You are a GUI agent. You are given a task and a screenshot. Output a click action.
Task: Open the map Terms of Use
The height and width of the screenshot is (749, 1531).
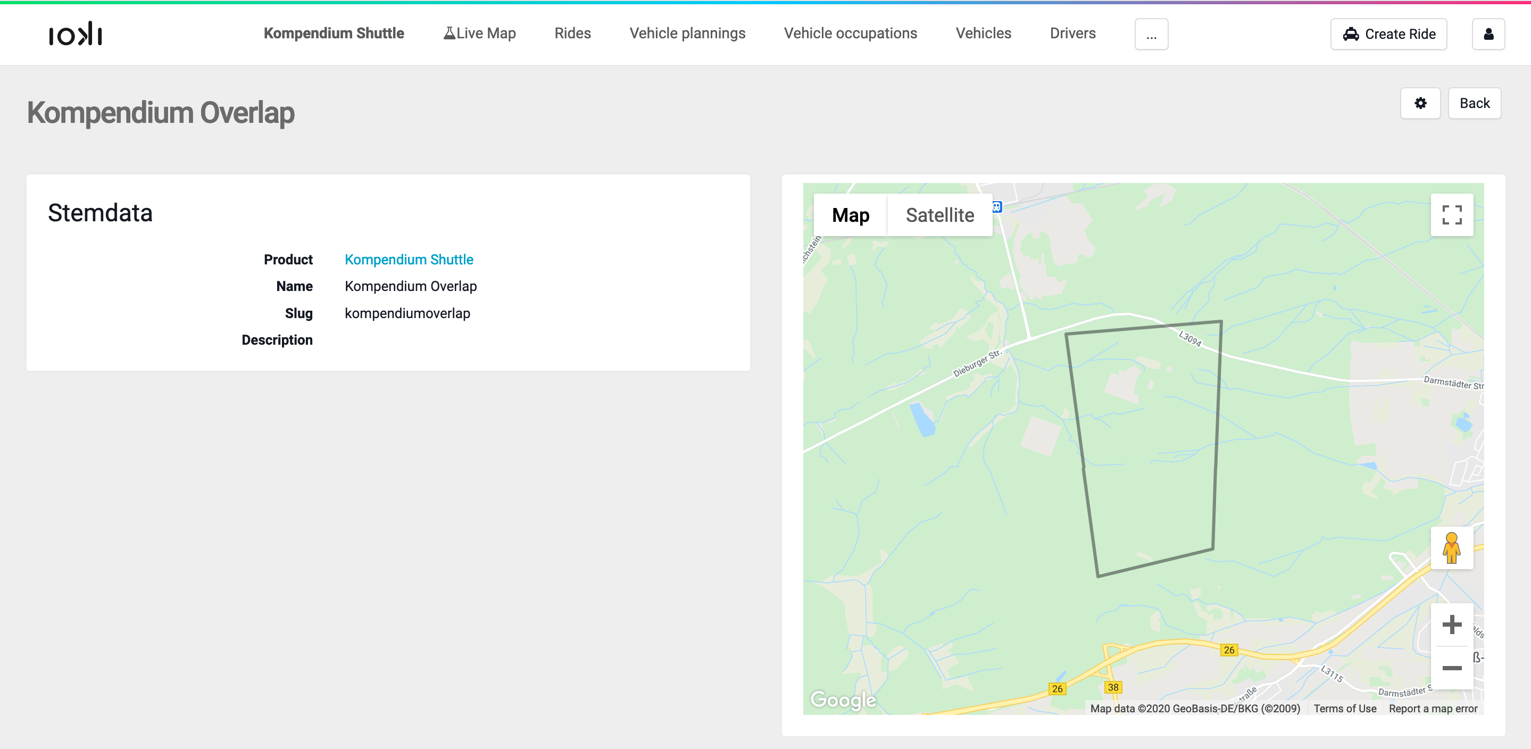[1344, 709]
